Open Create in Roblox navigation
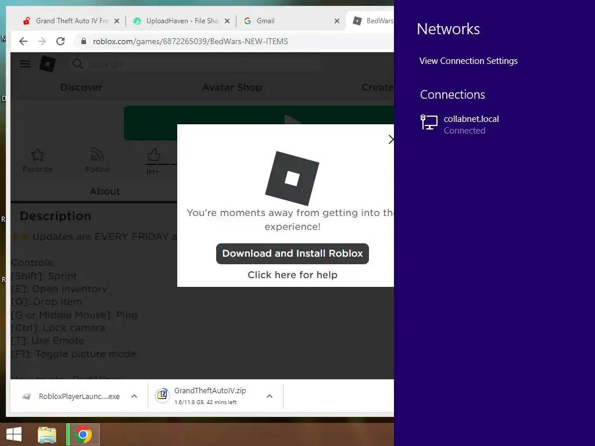The height and width of the screenshot is (446, 595). point(378,87)
